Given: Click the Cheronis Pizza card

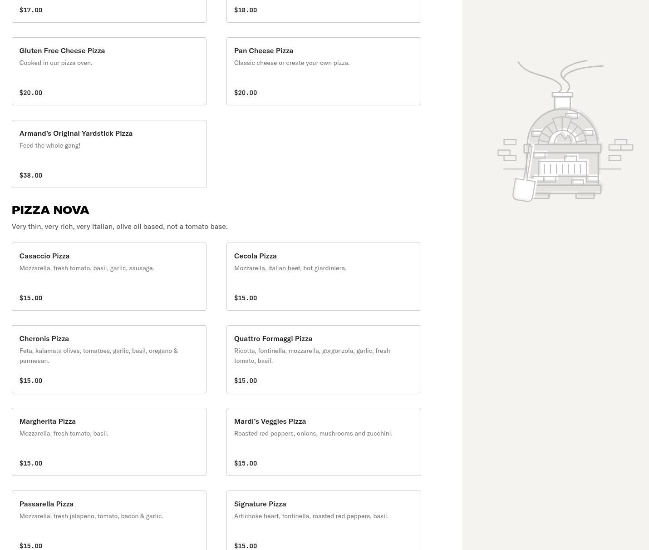Looking at the screenshot, I should tap(109, 359).
